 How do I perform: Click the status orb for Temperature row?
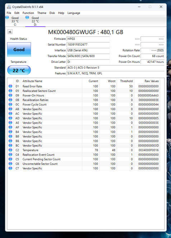coord(10,150)
